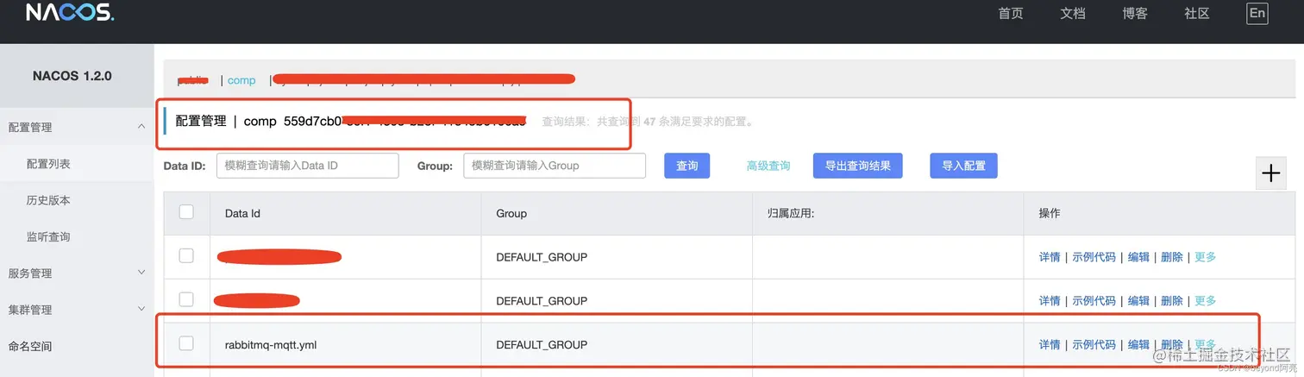Click 删除 for rabbitmq-mqtt.yml
This screenshot has width=1304, height=377.
pyautogui.click(x=1172, y=344)
